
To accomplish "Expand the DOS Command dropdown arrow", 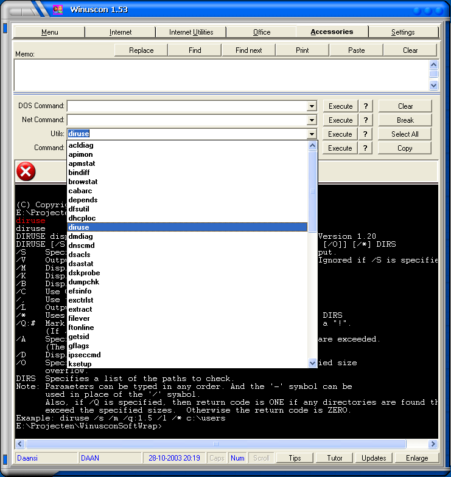I will tap(312, 106).
